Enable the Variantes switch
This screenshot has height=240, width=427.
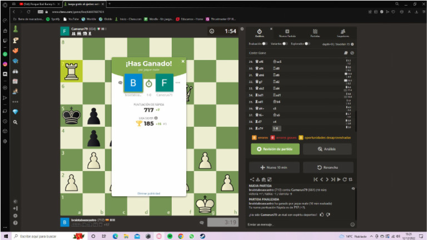[x=285, y=43]
